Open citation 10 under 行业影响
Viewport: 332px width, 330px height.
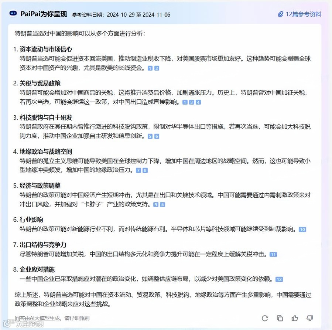coord(302,229)
